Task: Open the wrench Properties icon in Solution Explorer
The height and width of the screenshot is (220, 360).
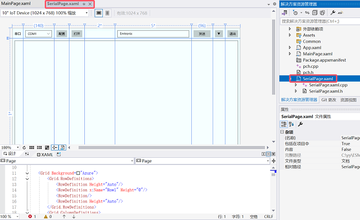Action: point(333,13)
